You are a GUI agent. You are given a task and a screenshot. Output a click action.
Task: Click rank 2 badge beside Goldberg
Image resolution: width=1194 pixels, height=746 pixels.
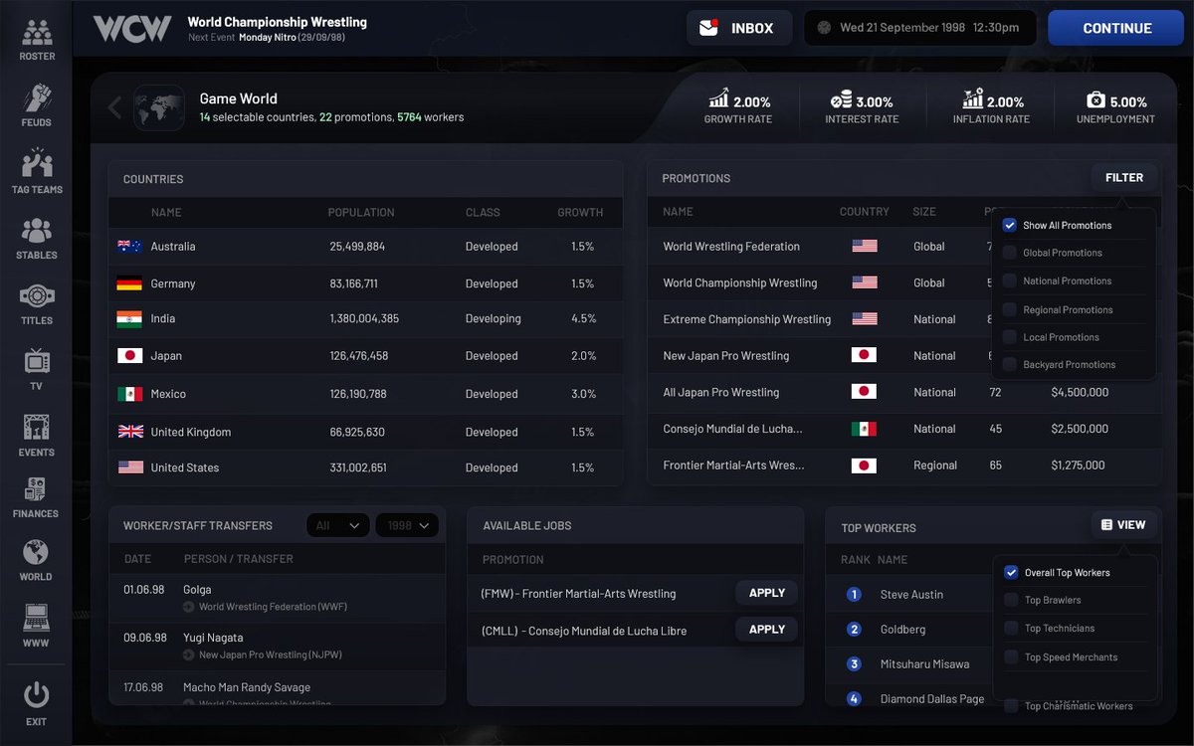point(854,630)
